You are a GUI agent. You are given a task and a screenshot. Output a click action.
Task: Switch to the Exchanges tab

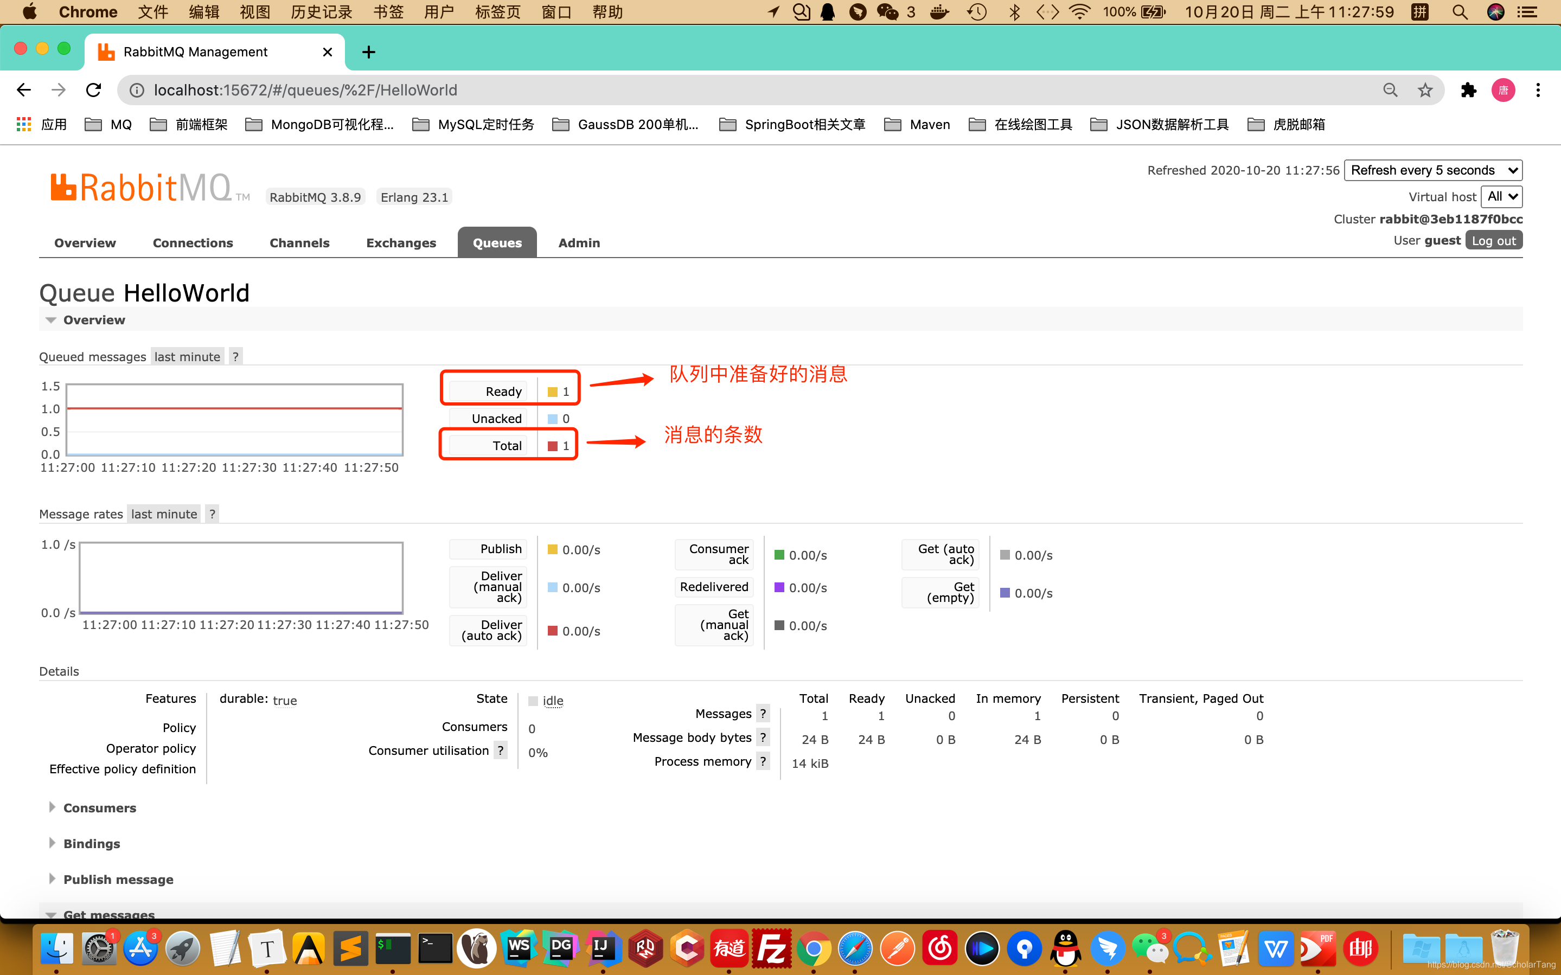(401, 242)
